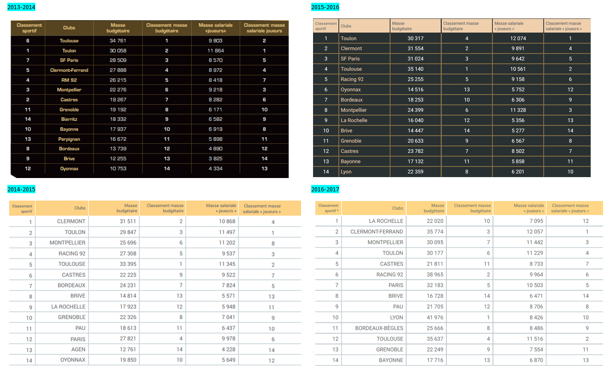
Task: Select CLERMONT-FERRAND in the 2016-2017 table
Action: tap(377, 231)
